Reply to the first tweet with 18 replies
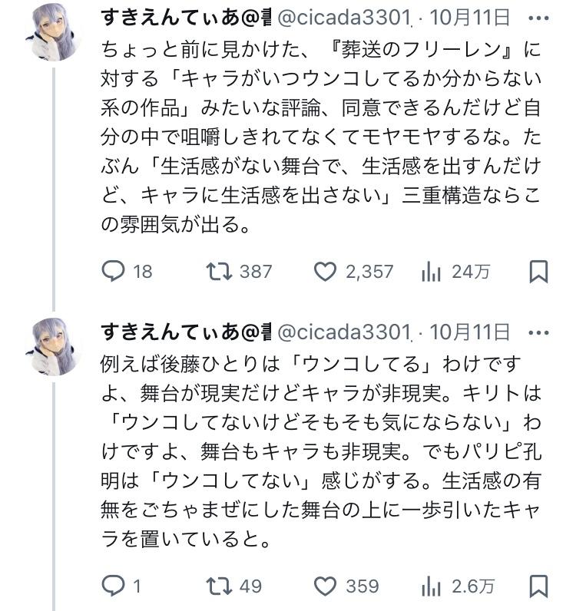 click(113, 271)
